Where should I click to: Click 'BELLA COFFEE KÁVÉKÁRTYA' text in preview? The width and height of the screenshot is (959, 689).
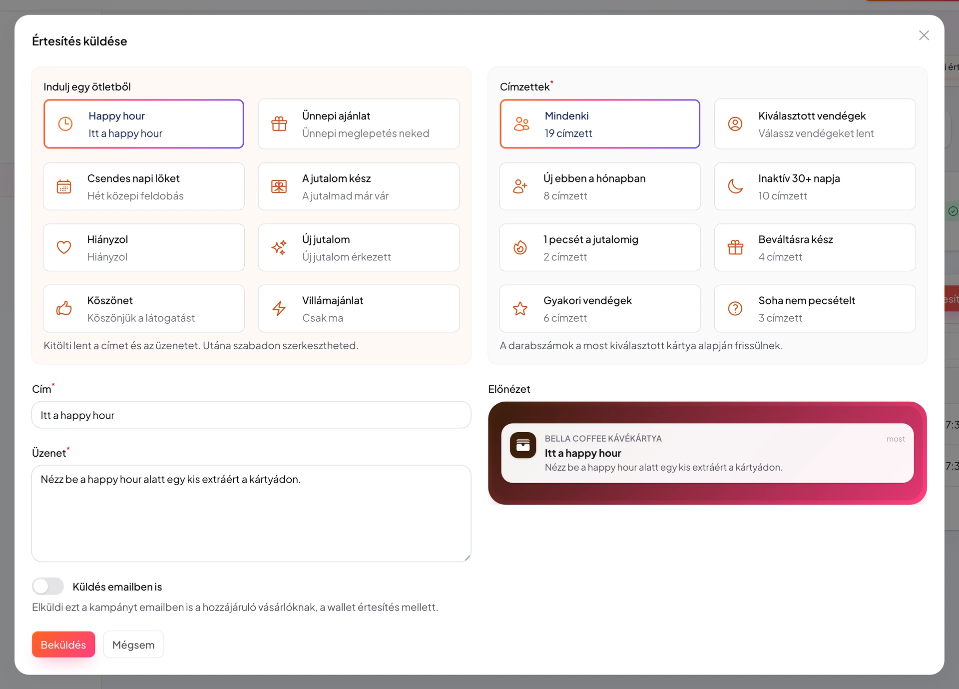603,438
